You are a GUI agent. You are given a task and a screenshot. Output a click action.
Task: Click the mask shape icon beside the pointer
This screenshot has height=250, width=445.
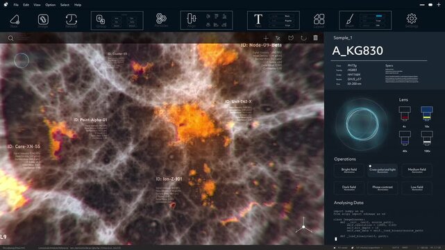291,37
